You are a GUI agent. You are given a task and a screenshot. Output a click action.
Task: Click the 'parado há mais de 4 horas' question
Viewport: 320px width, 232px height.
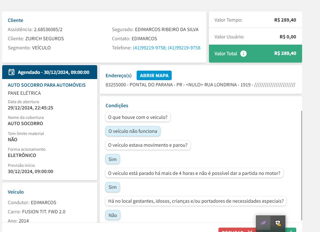coord(194,173)
